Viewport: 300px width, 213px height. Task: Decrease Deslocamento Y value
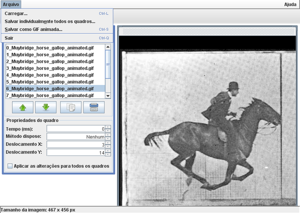pyautogui.click(x=108, y=154)
